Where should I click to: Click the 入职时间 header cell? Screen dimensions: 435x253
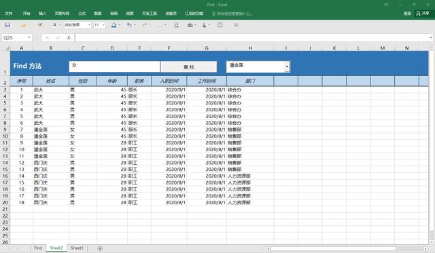(169, 81)
